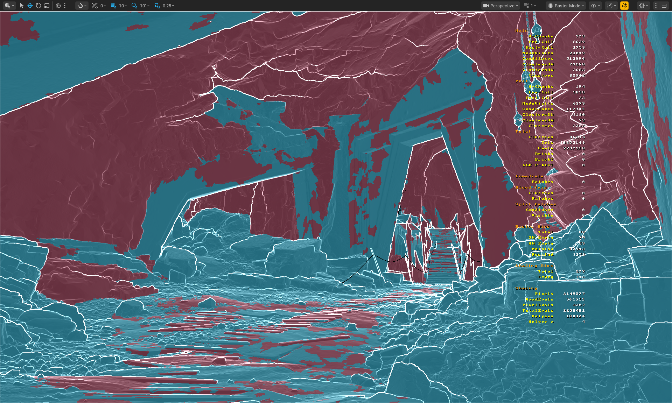672x403 pixels.
Task: Toggle the highlighted yellow realtime effects button
Action: [x=624, y=6]
